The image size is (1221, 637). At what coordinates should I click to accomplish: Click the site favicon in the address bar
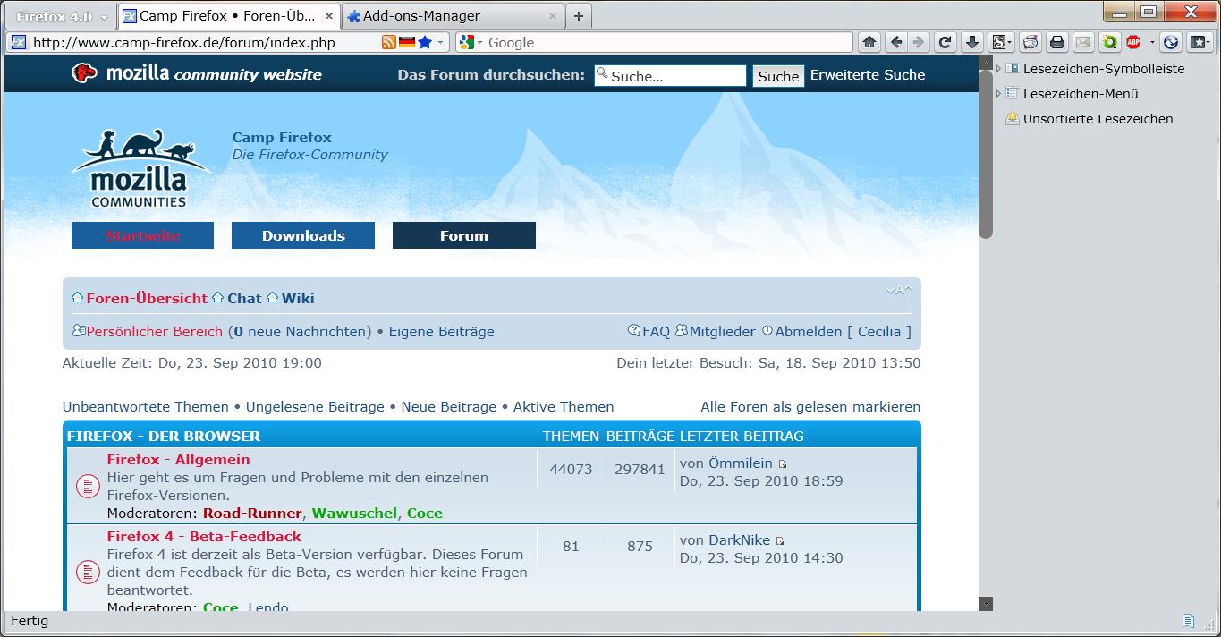click(x=18, y=42)
